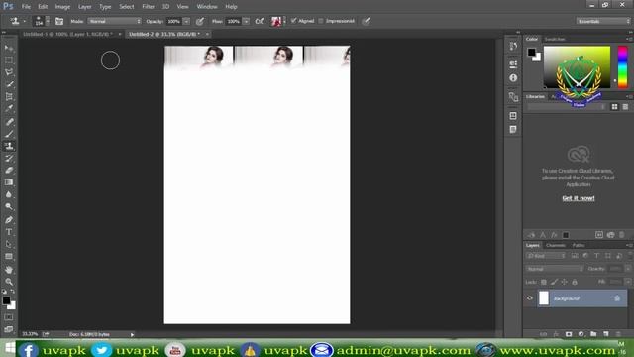Select the Eraser tool
Viewport: 634px width, 357px height.
(9, 170)
